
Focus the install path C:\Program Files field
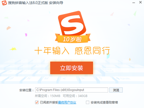coord(71,90)
